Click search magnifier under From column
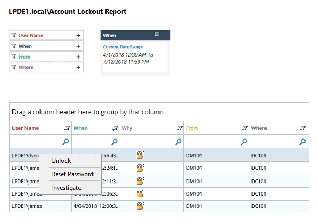Image resolution: width=318 pixels, height=223 pixels. coord(244,142)
